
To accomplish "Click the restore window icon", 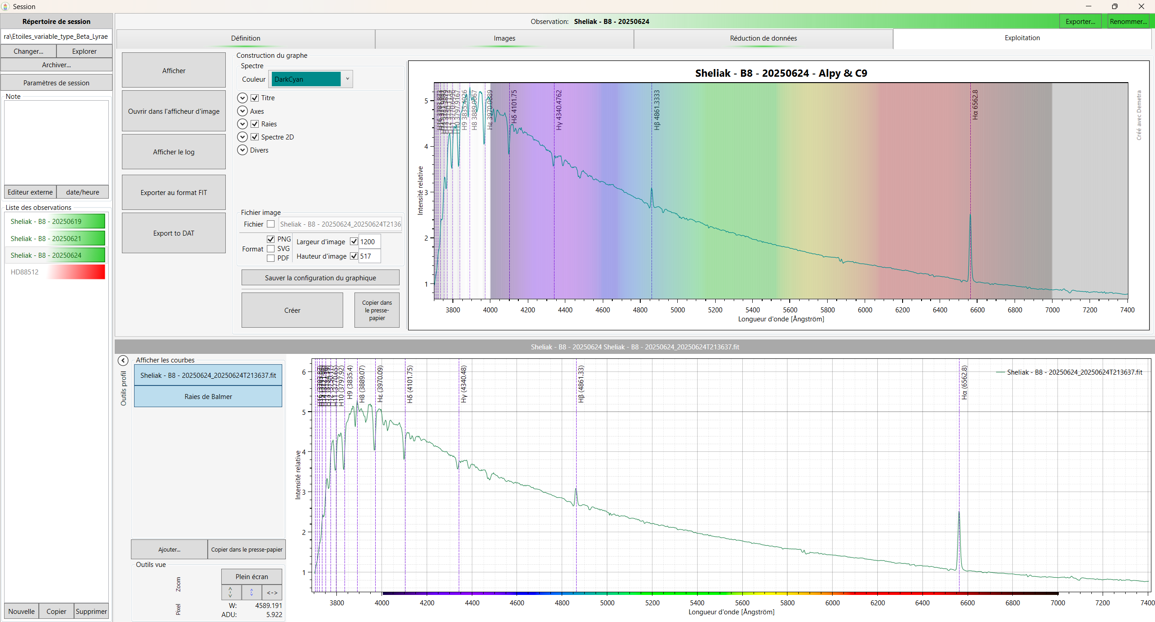I will point(1114,6).
